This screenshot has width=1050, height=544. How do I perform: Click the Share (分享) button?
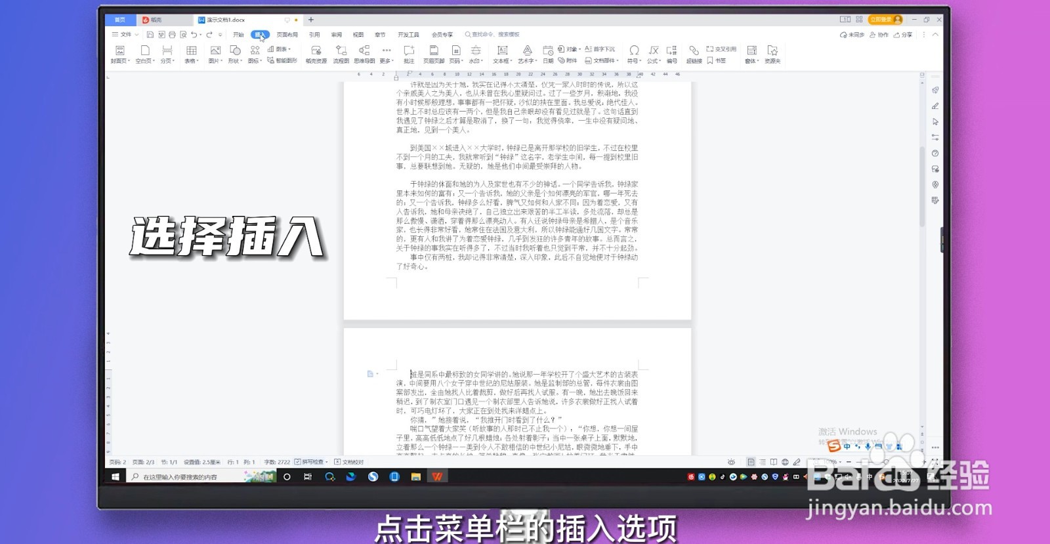(x=903, y=35)
